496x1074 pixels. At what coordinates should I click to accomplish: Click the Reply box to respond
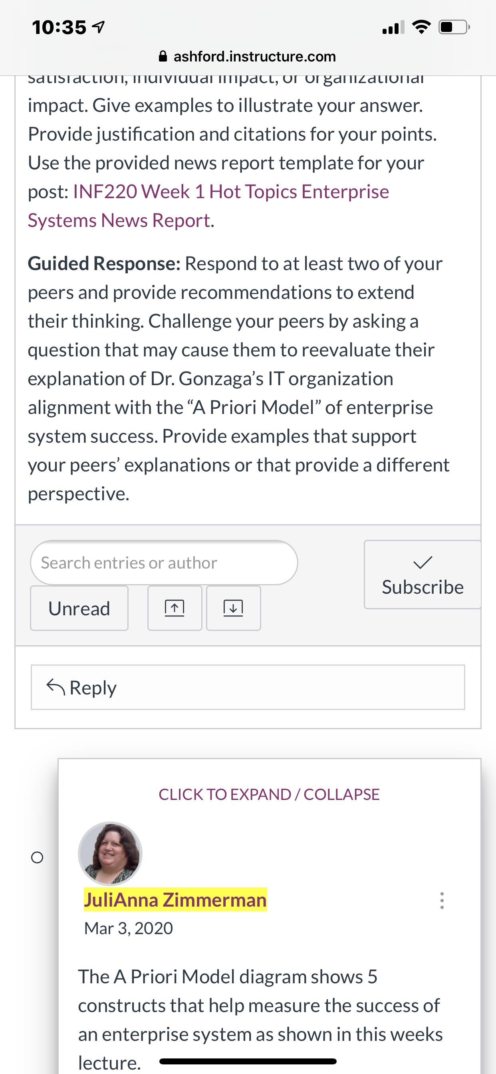[248, 687]
